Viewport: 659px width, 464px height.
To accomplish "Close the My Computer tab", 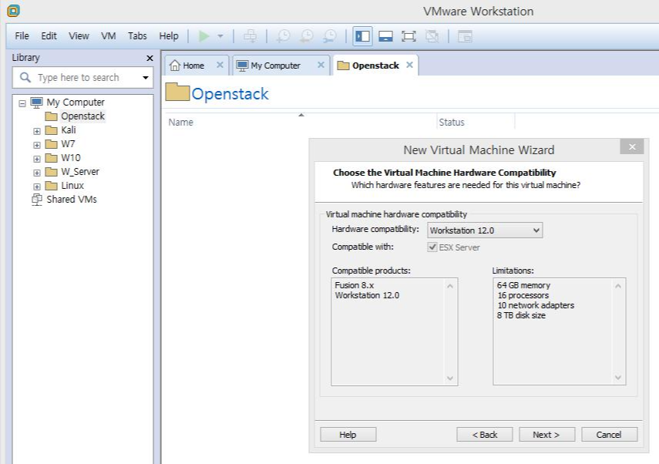I will pyautogui.click(x=321, y=65).
